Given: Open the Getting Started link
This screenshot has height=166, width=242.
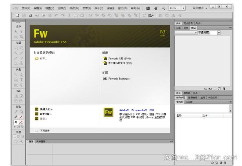Looking at the screenshot, I should click(x=44, y=109).
